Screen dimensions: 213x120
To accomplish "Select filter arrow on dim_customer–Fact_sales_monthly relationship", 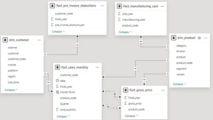I will click(48, 83).
